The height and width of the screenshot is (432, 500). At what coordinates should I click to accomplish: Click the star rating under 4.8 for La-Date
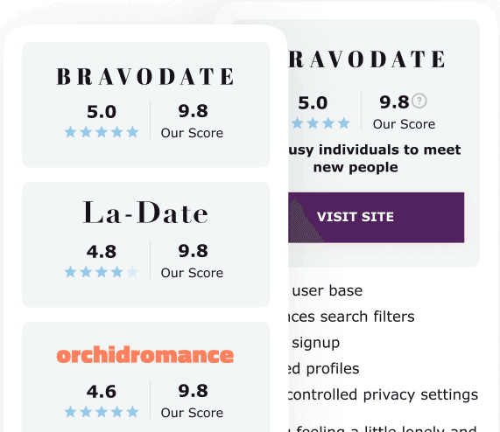(102, 272)
